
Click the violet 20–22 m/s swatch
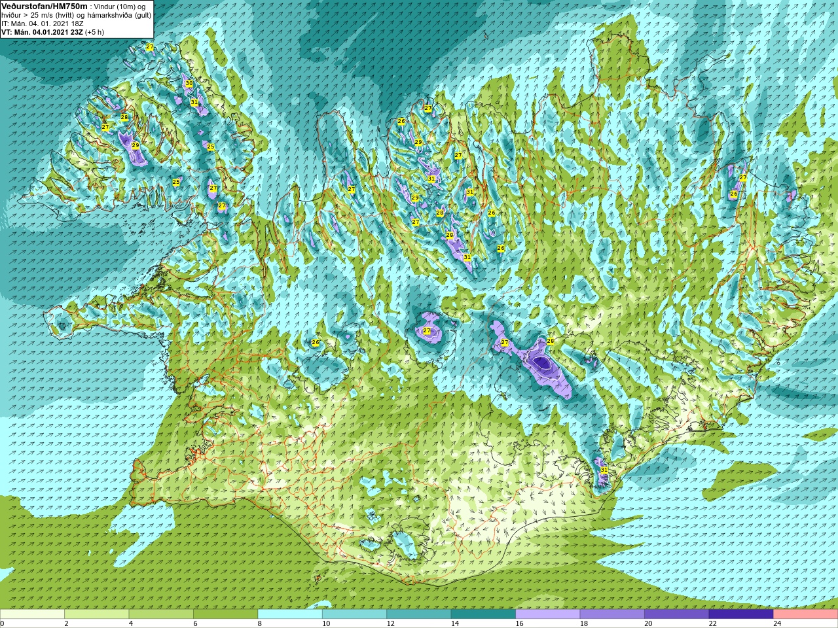[x=677, y=614]
